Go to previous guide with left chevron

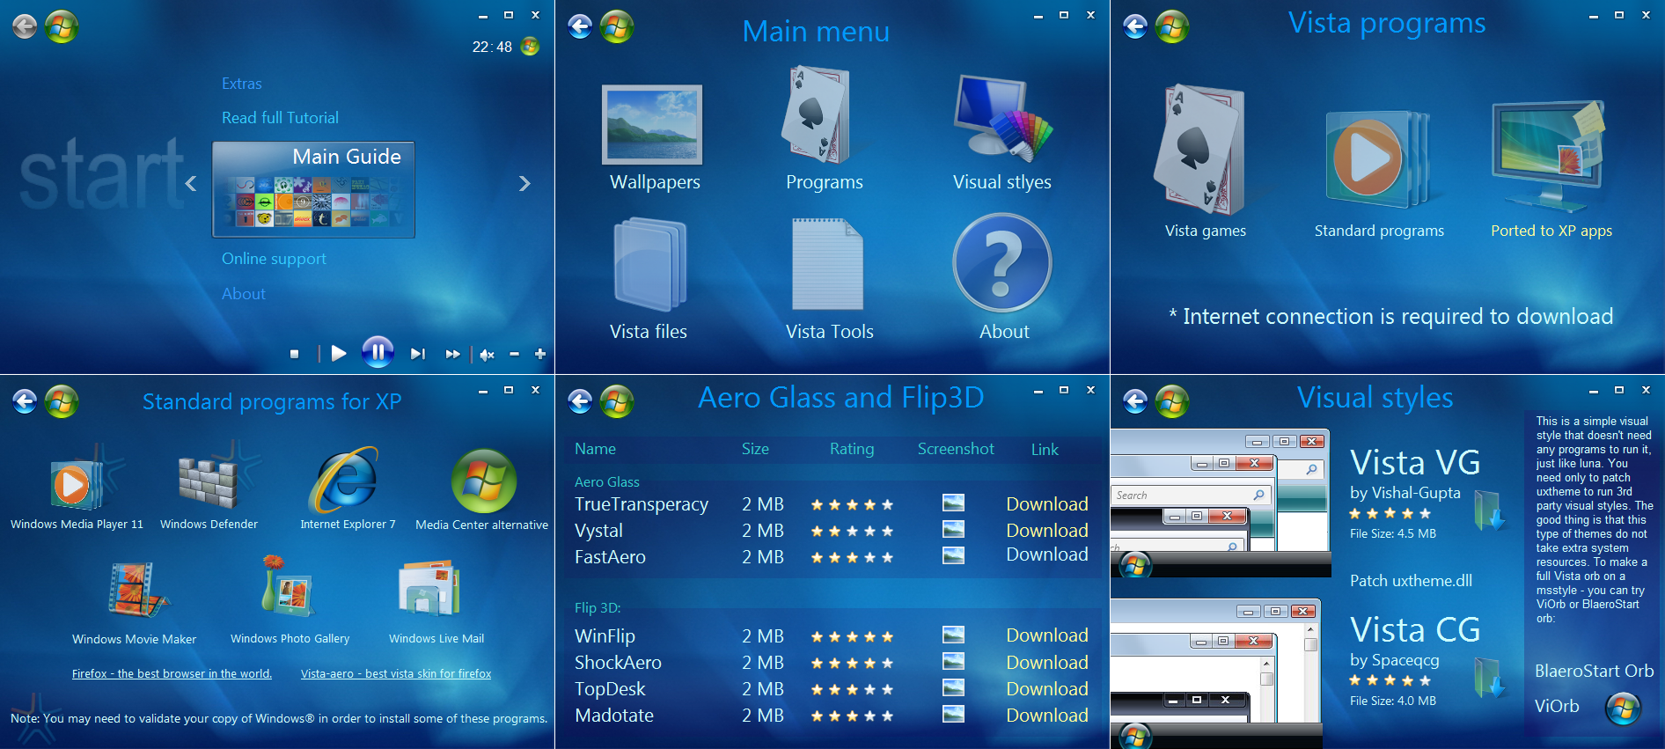pyautogui.click(x=191, y=183)
